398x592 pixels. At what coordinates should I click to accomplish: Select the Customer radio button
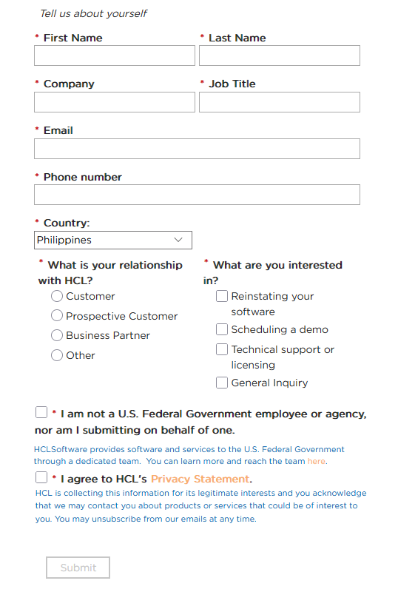pyautogui.click(x=57, y=296)
